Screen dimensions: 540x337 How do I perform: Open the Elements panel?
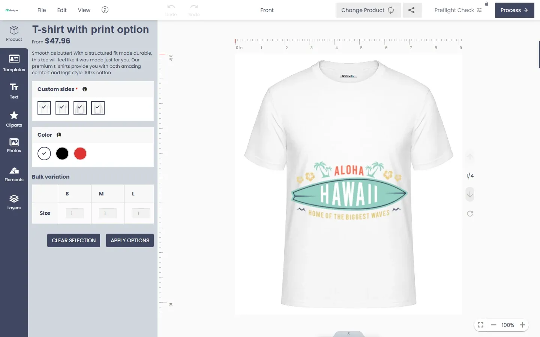[x=14, y=174]
